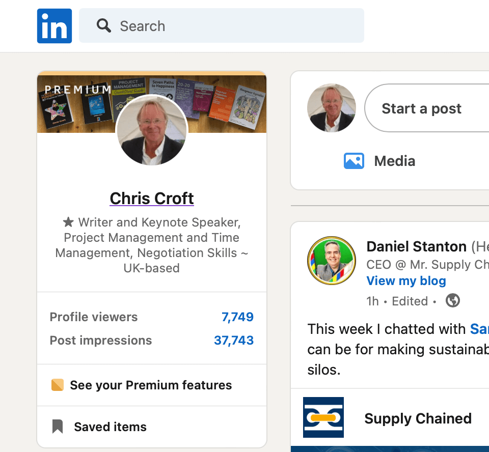Click the gold Premium square icon

click(58, 385)
